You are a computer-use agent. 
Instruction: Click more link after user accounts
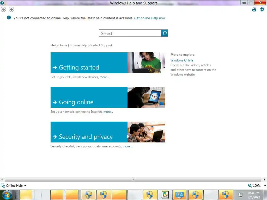127,146
